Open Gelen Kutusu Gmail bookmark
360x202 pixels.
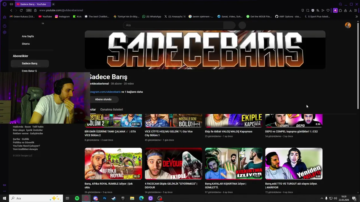tap(22, 17)
